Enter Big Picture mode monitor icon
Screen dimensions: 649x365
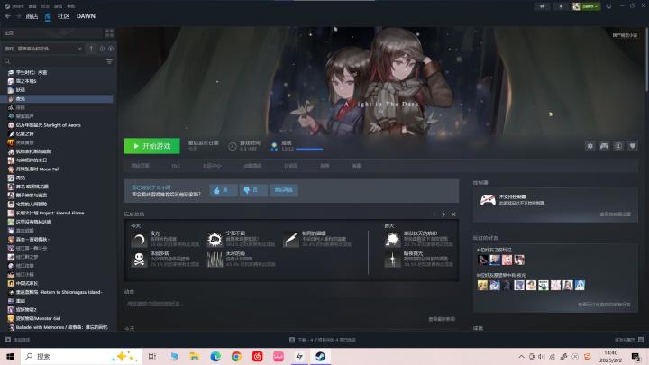608,6
